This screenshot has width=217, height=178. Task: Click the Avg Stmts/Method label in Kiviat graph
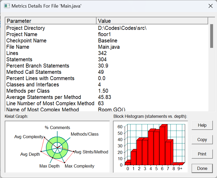(x=91, y=152)
